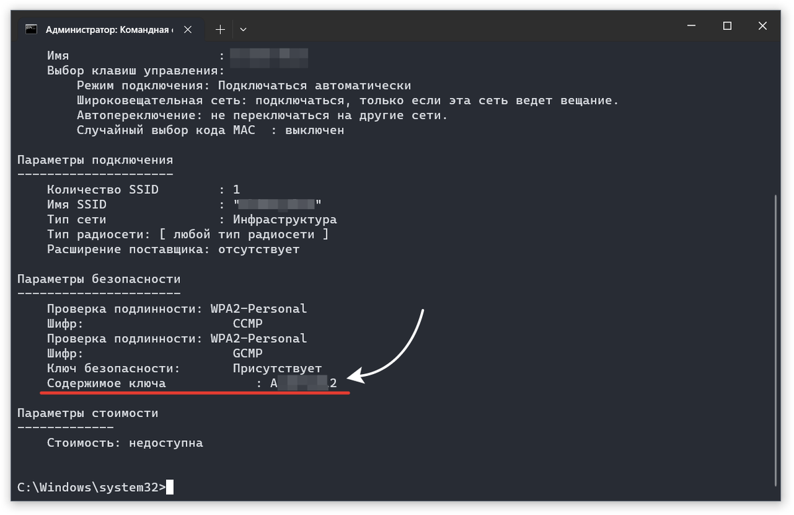
Task: Click the 'Стоимость: недоступна' line
Action: click(x=125, y=443)
